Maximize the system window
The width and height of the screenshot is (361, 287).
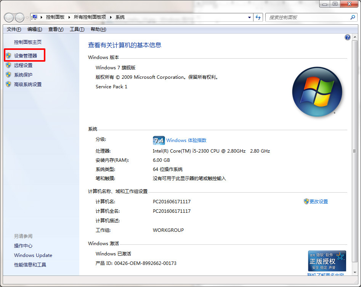[335, 4]
